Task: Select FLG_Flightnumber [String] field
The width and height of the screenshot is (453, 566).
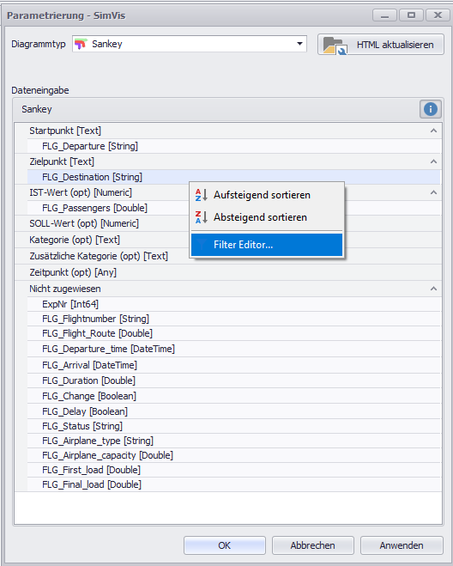Action: [x=234, y=319]
